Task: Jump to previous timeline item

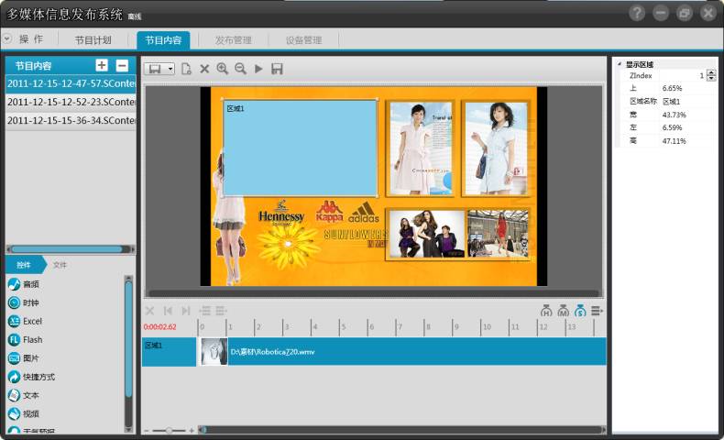Action: tap(168, 311)
